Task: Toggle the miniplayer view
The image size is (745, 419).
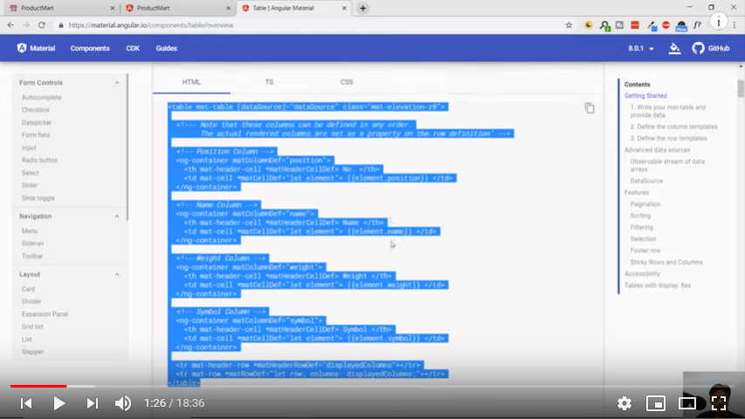Action: (x=655, y=403)
